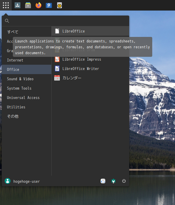This screenshot has width=175, height=205.
Task: Select the Sound & Video category
Action: pos(27,79)
